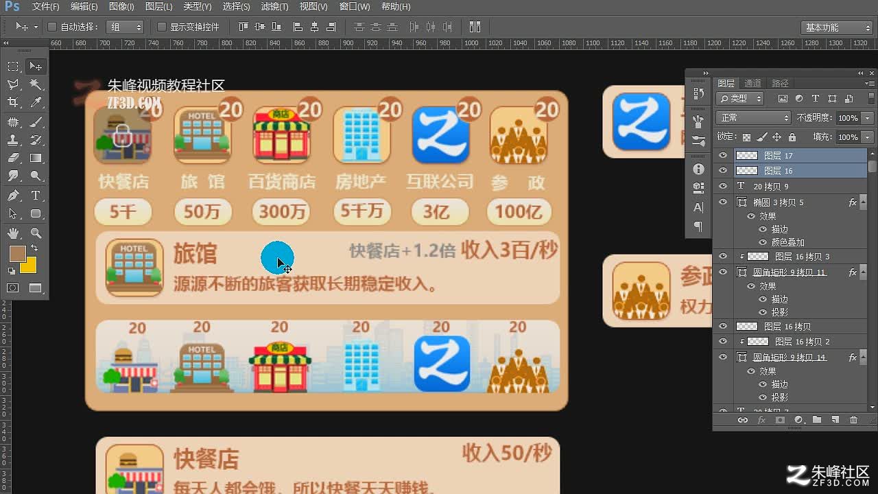Screen dimensions: 878x494
Task: Open the History panel icon
Action: coord(698,93)
